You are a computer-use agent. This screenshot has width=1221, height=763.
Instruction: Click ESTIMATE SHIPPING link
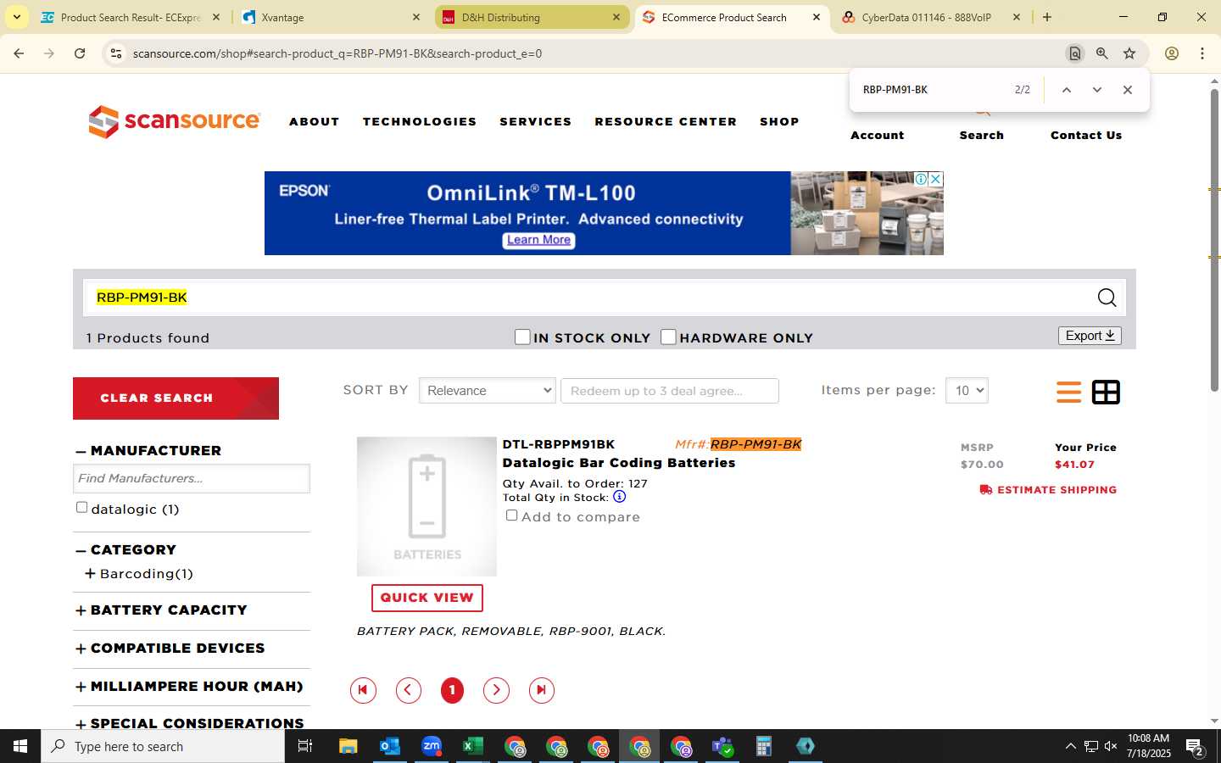pos(1048,490)
